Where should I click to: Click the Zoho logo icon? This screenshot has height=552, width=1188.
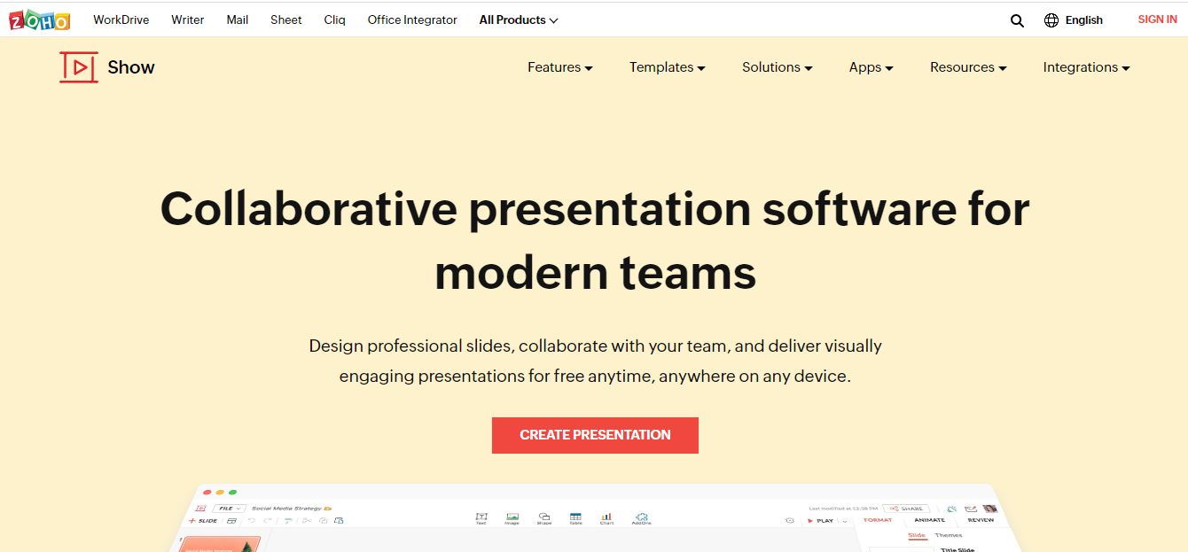(40, 19)
